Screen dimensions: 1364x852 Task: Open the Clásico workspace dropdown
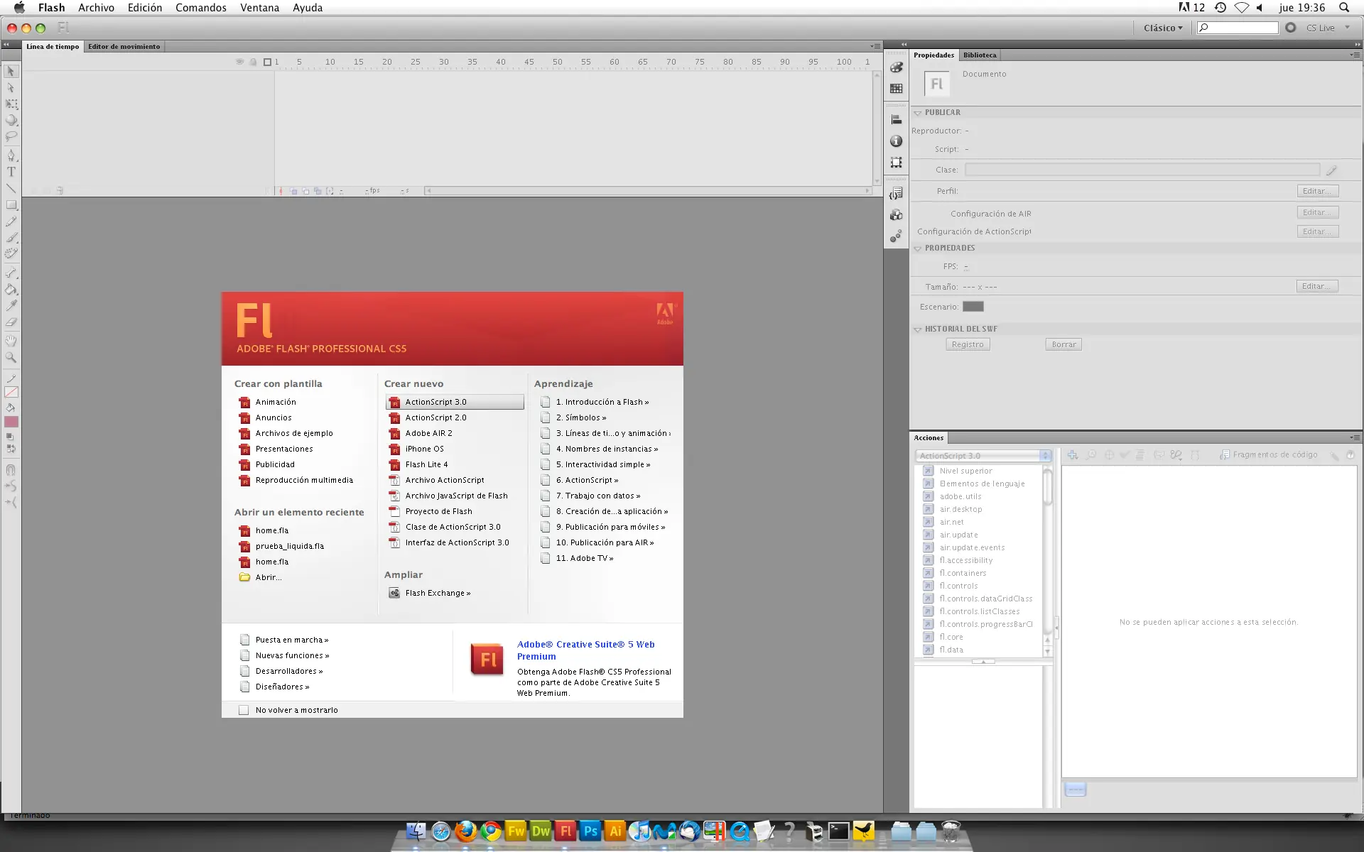[1163, 28]
